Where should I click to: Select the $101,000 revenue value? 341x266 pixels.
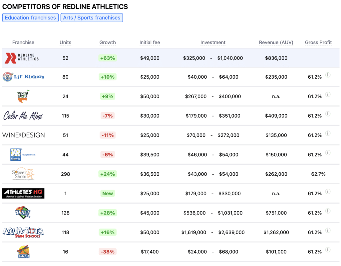coord(276,252)
